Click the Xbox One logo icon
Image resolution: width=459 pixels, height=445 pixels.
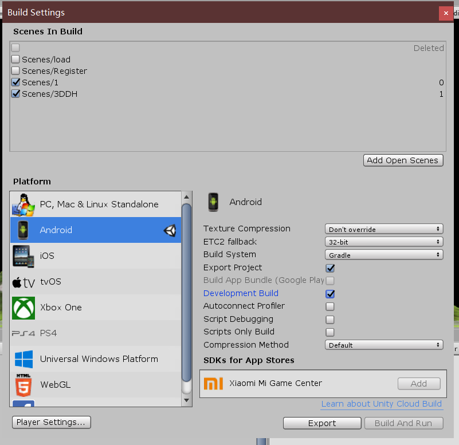pyautogui.click(x=23, y=308)
